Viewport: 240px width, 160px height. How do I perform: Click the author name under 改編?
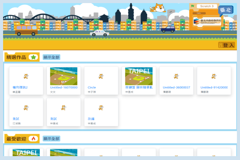[x=92, y=123]
